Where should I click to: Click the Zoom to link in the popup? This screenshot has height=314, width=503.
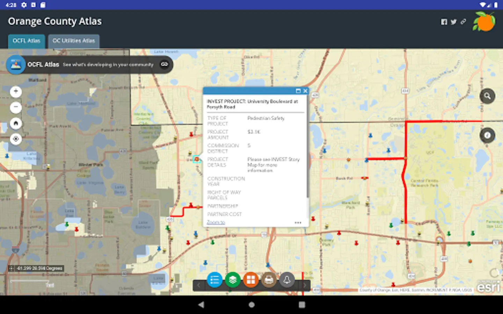pyautogui.click(x=216, y=222)
